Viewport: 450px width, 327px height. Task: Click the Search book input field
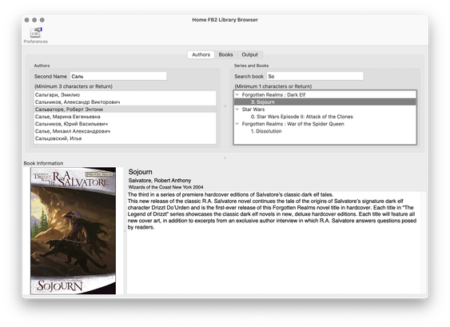(315, 77)
